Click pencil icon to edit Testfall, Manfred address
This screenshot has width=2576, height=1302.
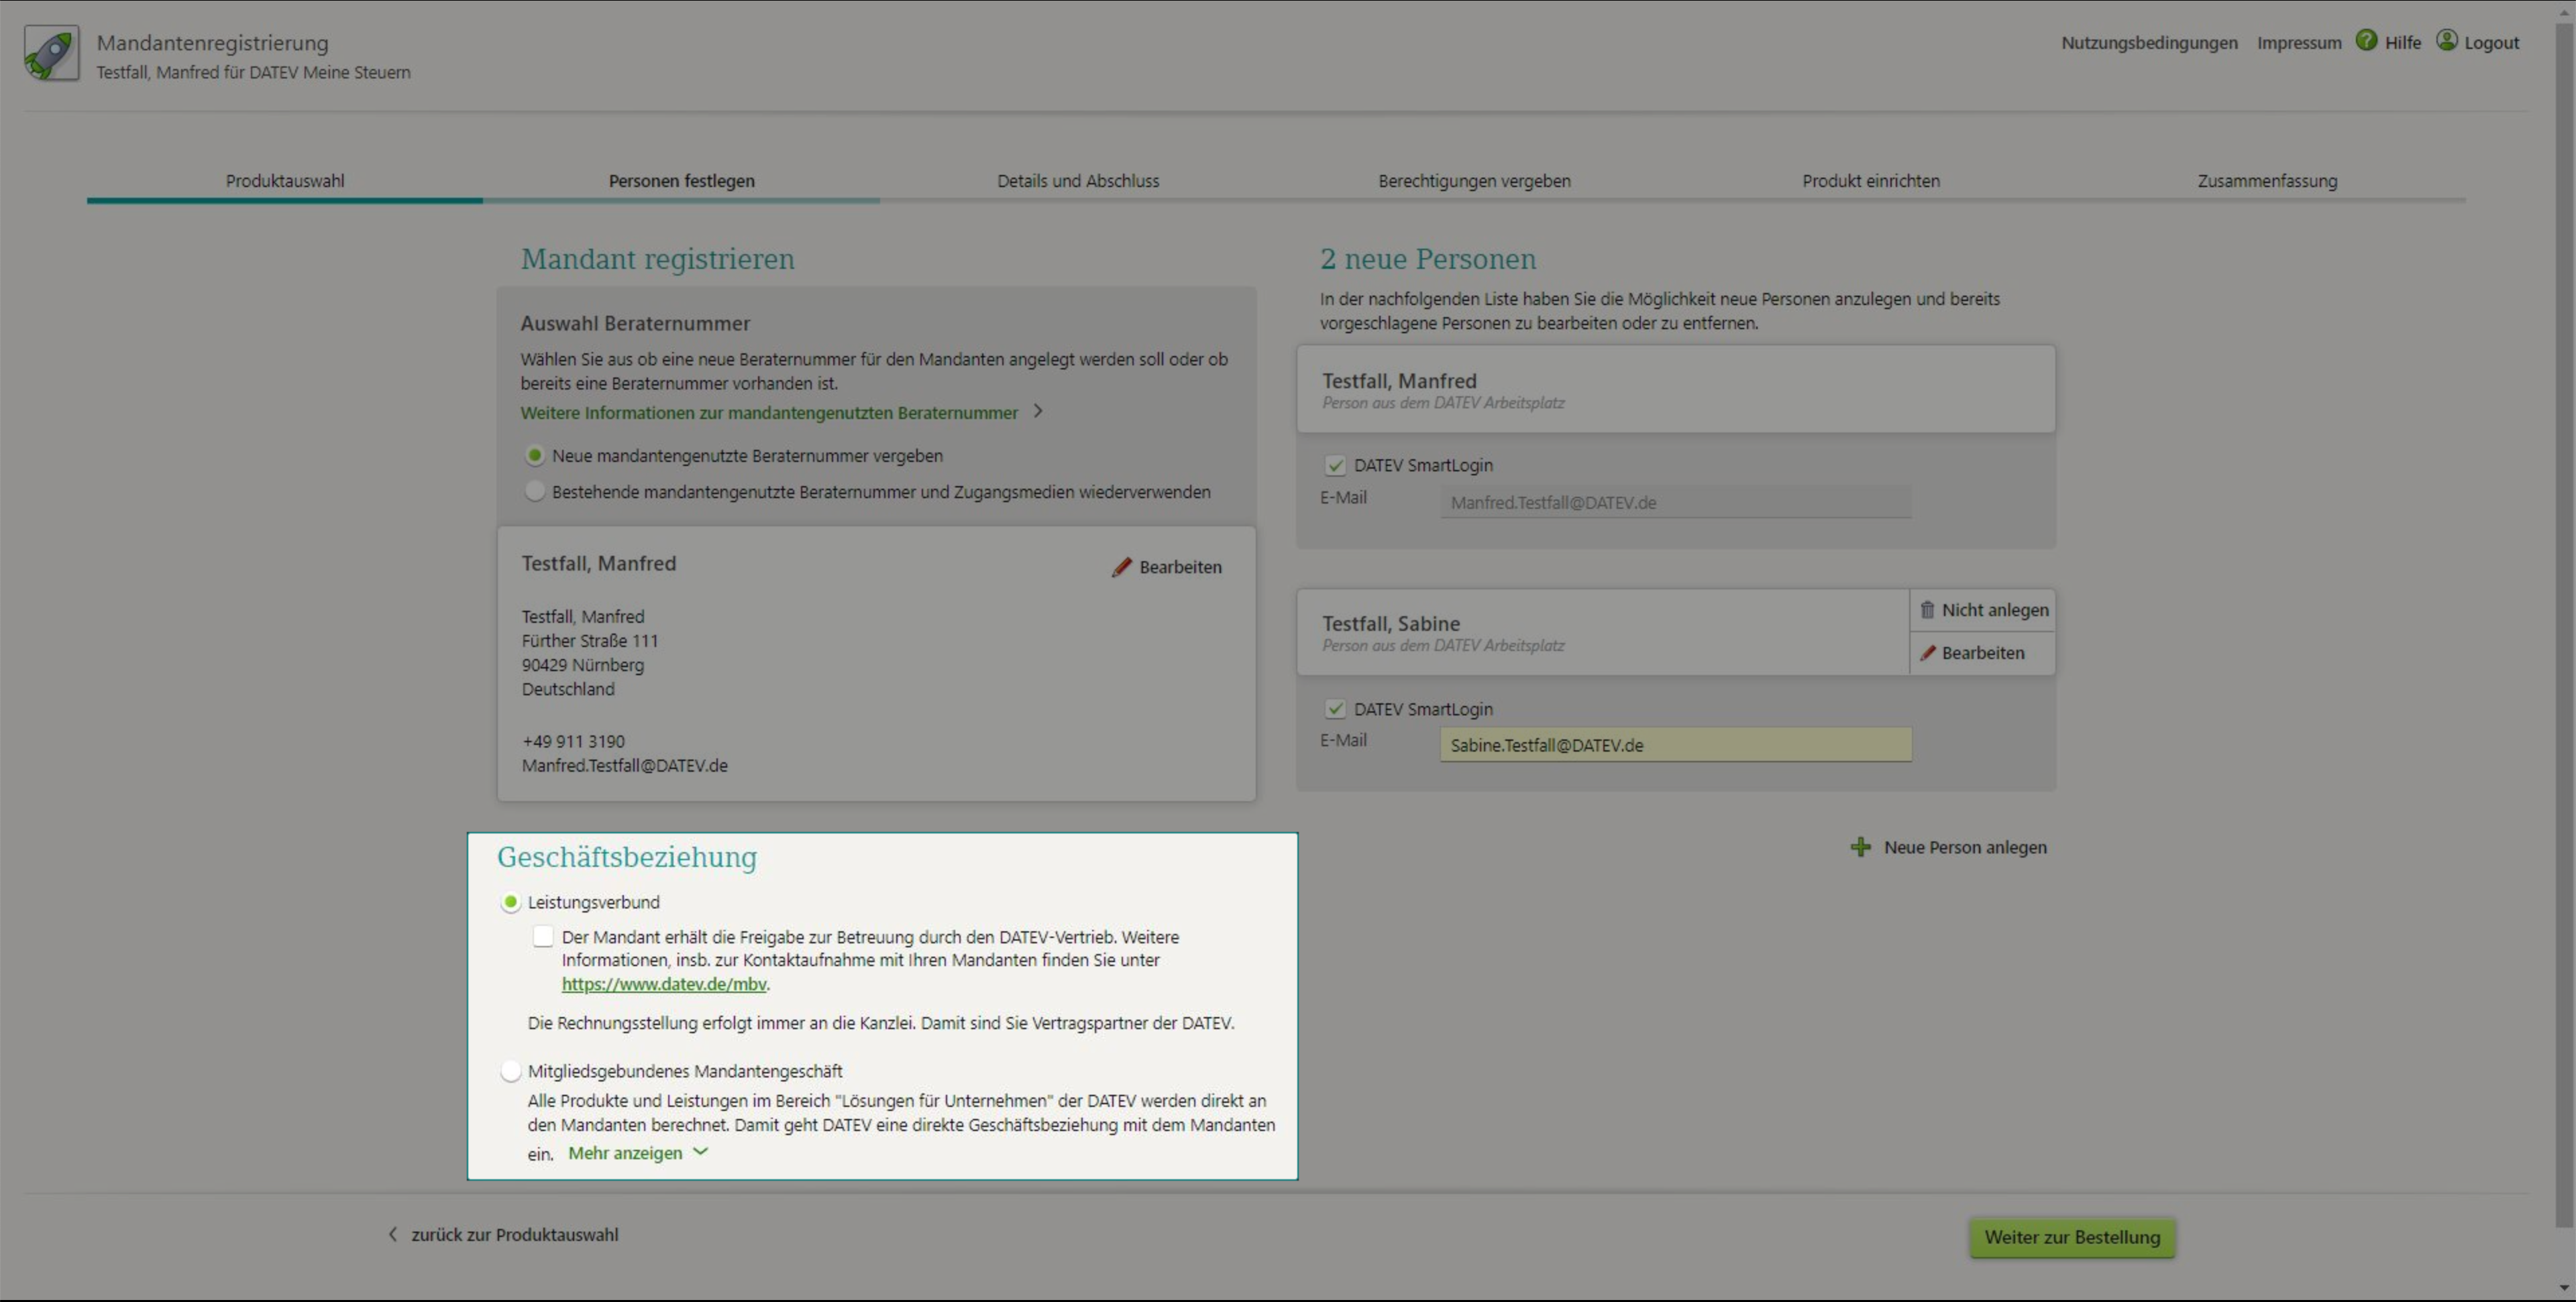click(1122, 568)
